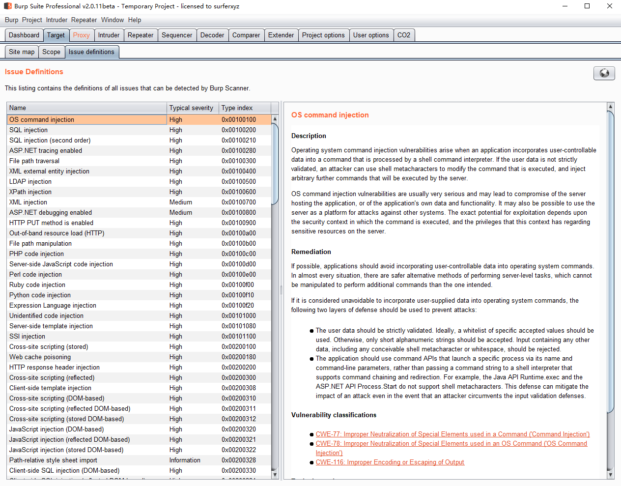
Task: Open the Extender tab
Action: [x=281, y=35]
